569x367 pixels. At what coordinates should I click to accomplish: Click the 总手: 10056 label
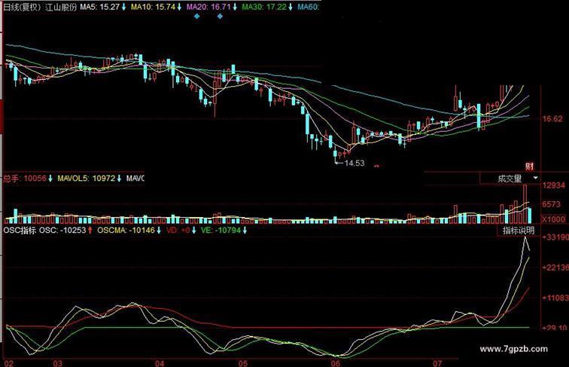(25, 179)
